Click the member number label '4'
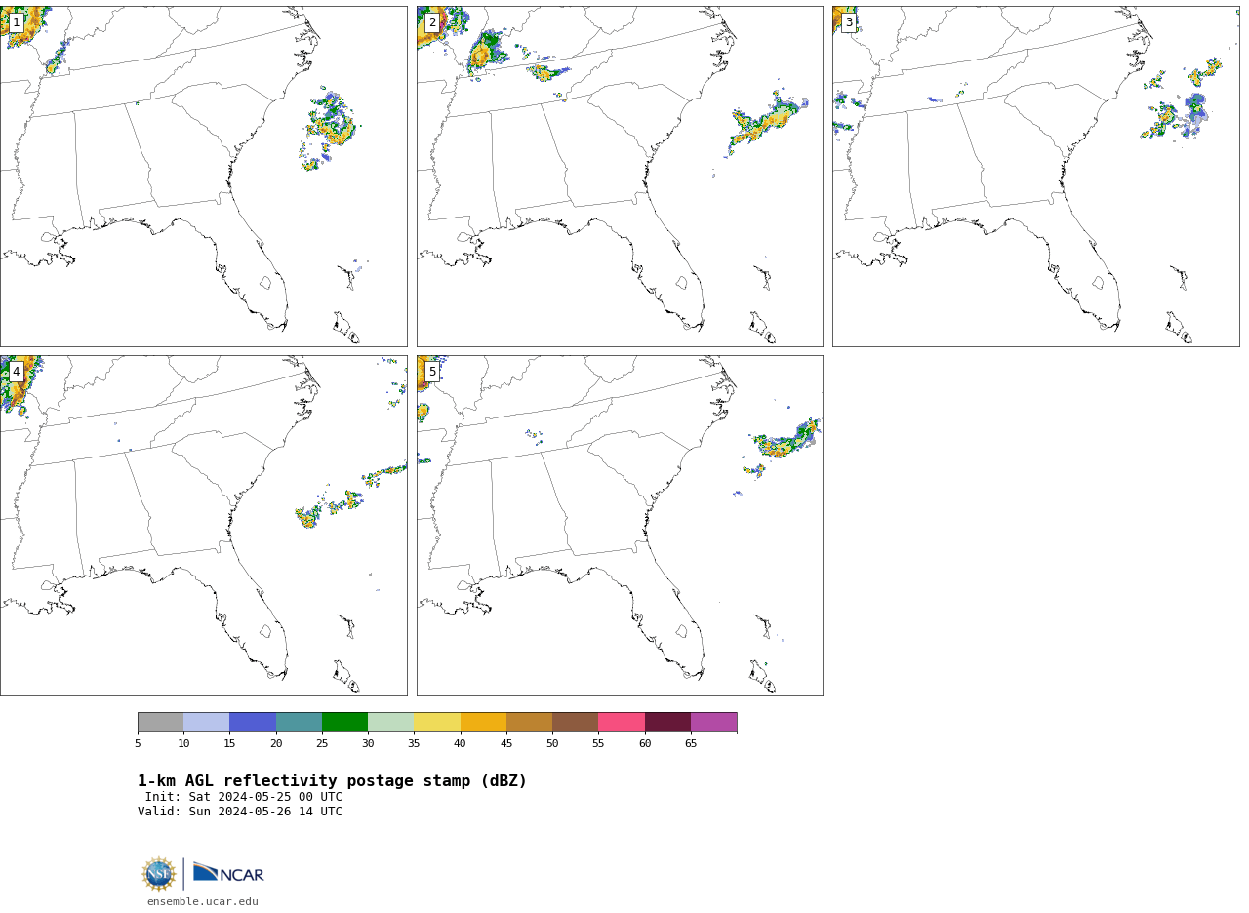This screenshot has height=913, width=1249. (x=16, y=372)
